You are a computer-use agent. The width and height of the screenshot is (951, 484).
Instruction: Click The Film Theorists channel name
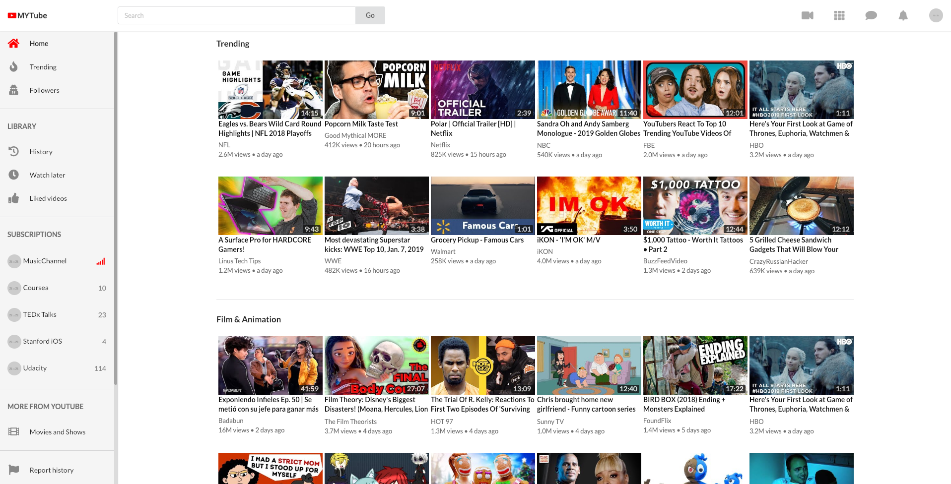pyautogui.click(x=350, y=422)
